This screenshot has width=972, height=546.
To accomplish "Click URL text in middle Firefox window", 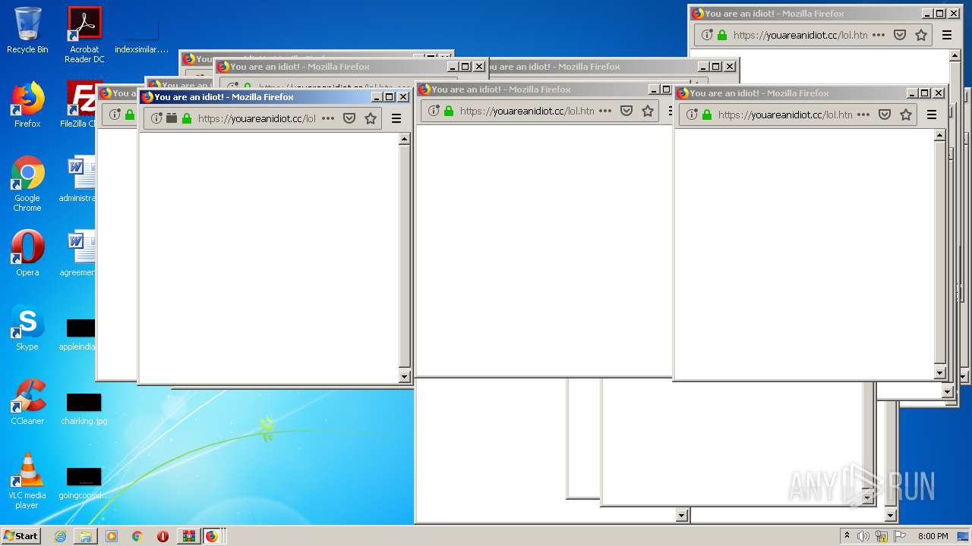I will click(527, 111).
